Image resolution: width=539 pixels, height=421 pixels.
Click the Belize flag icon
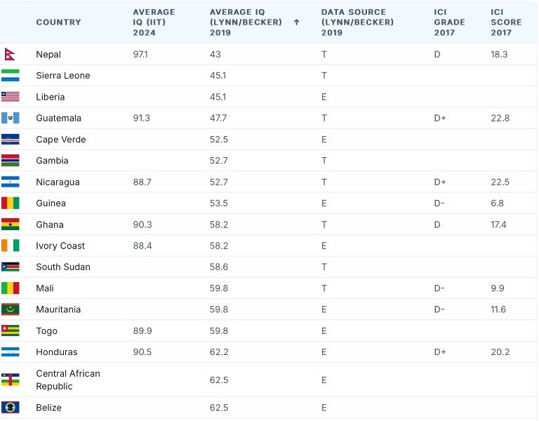tap(11, 408)
